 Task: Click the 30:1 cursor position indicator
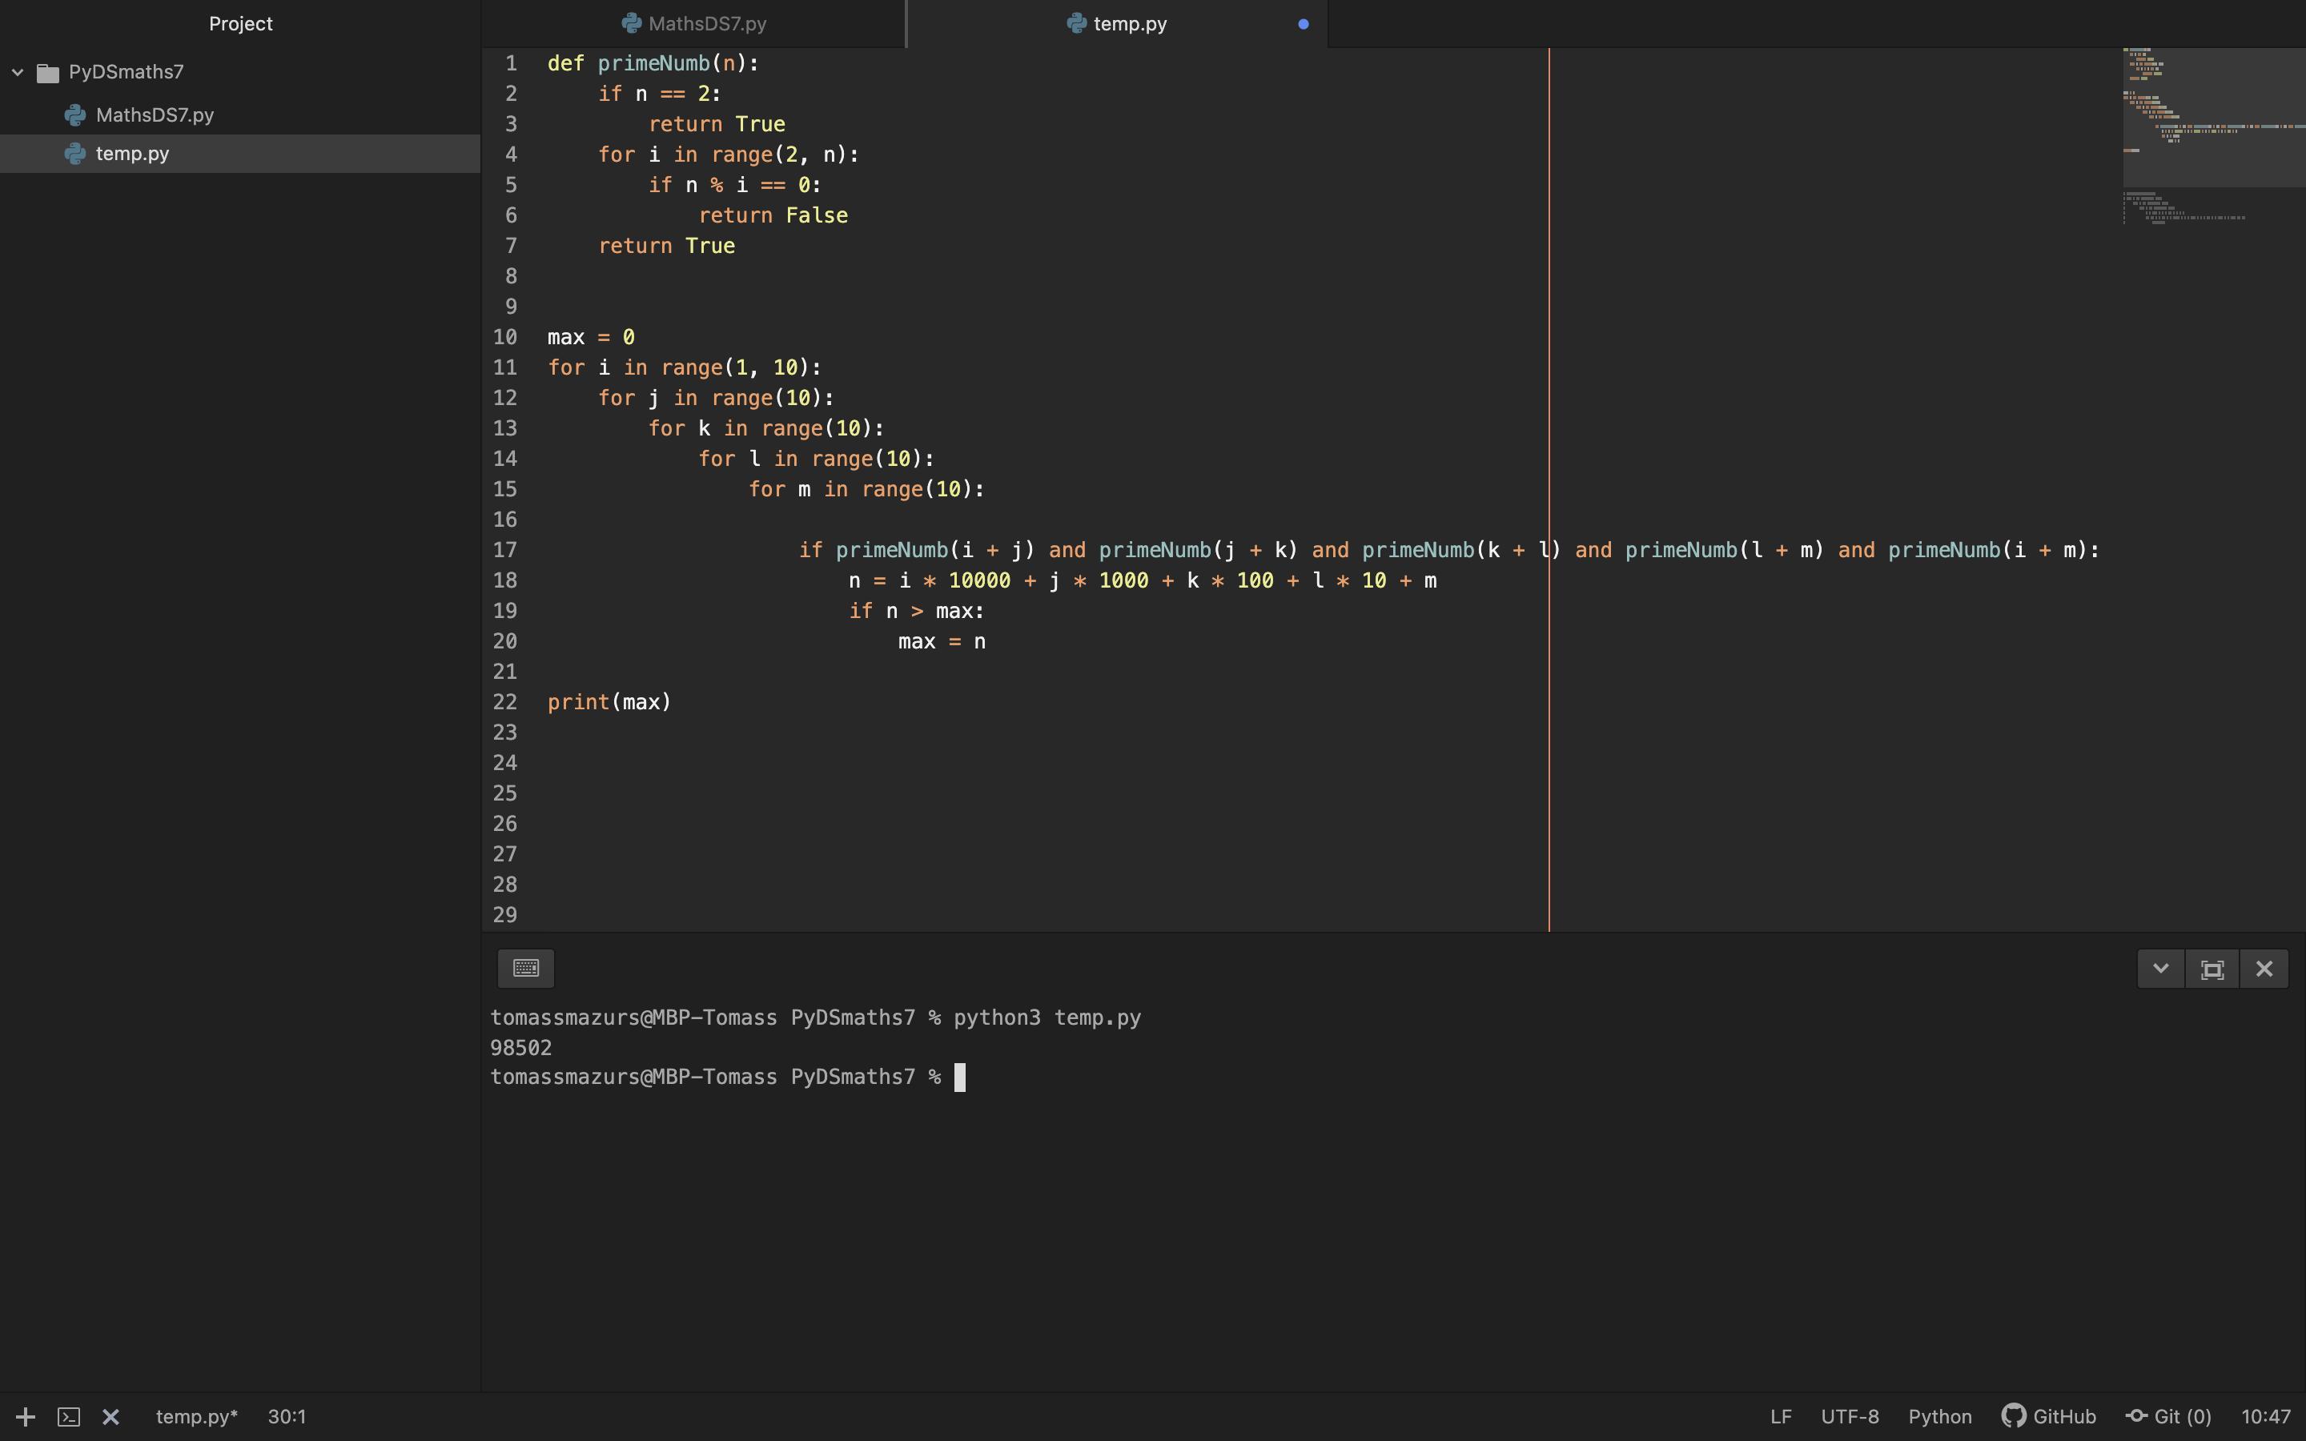point(287,1416)
